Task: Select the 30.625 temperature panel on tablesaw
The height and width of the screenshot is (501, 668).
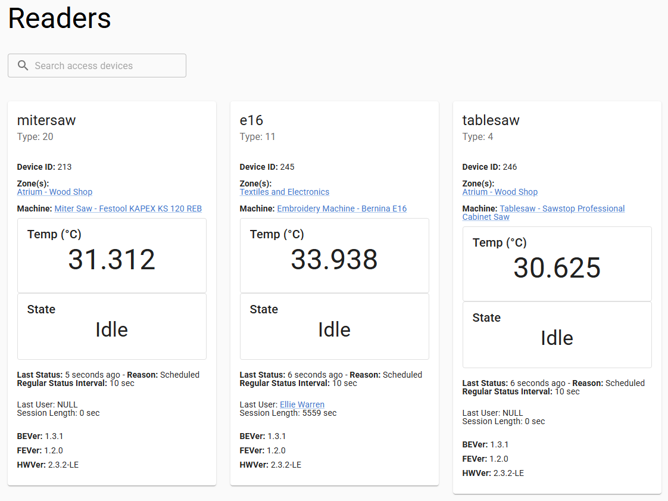Action: (557, 264)
